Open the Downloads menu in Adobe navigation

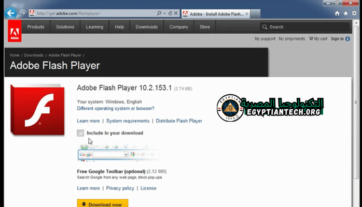[146, 27]
